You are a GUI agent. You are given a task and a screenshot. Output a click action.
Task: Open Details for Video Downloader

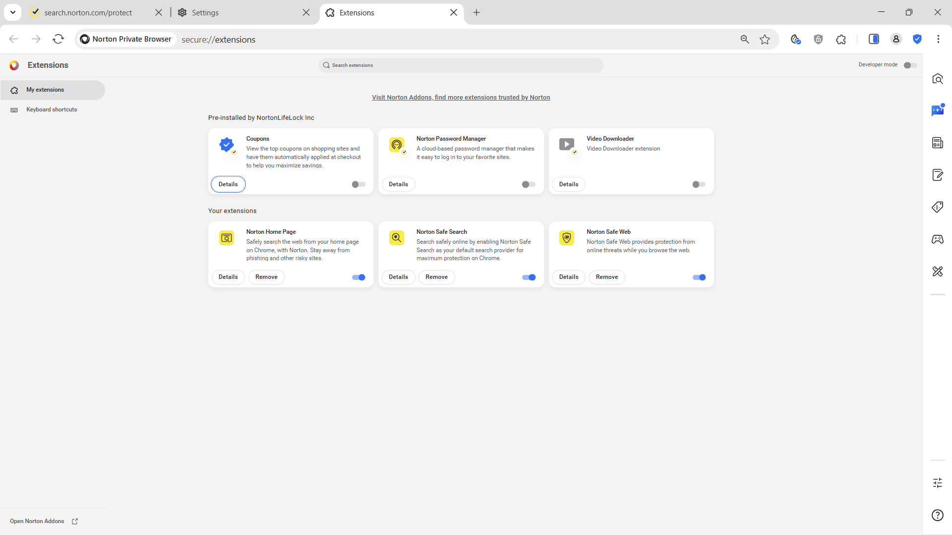(x=569, y=184)
